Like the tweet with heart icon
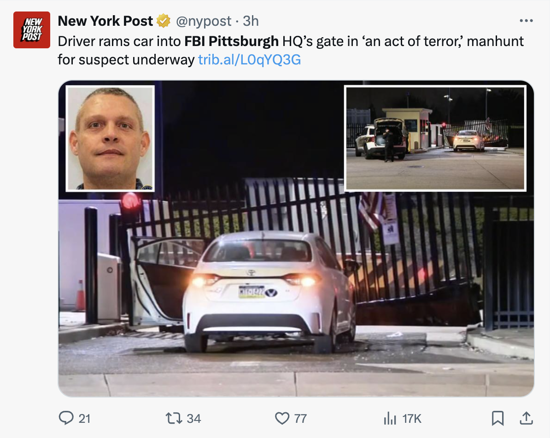Image resolution: width=550 pixels, height=438 pixels. point(282,418)
